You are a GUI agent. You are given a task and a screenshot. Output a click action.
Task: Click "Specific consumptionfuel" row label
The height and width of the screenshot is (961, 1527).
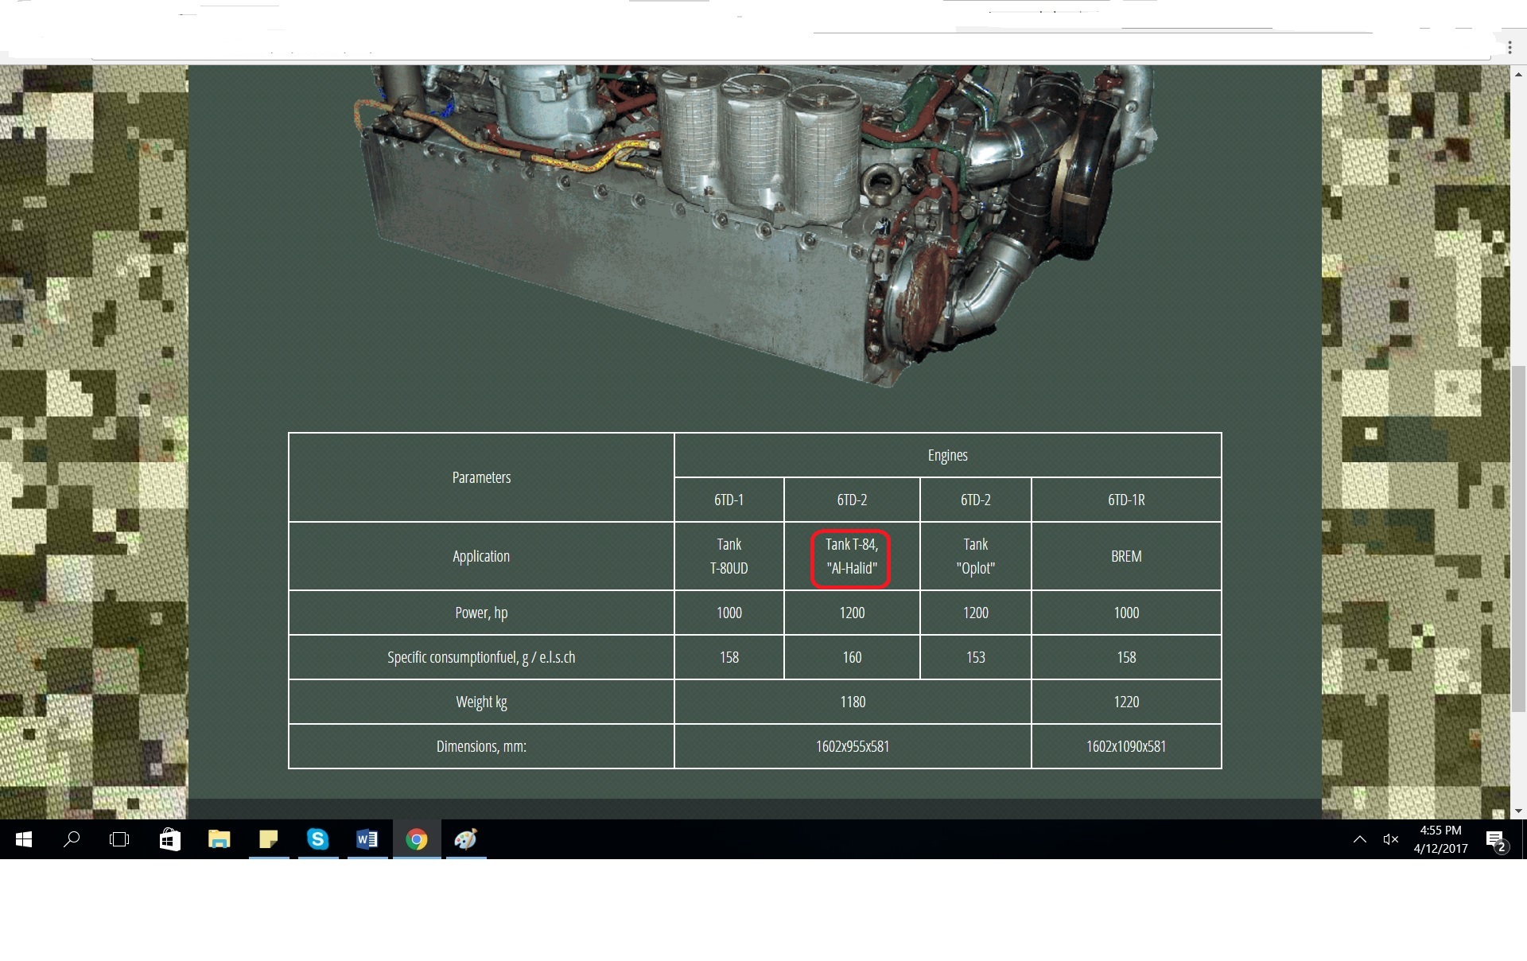point(481,657)
